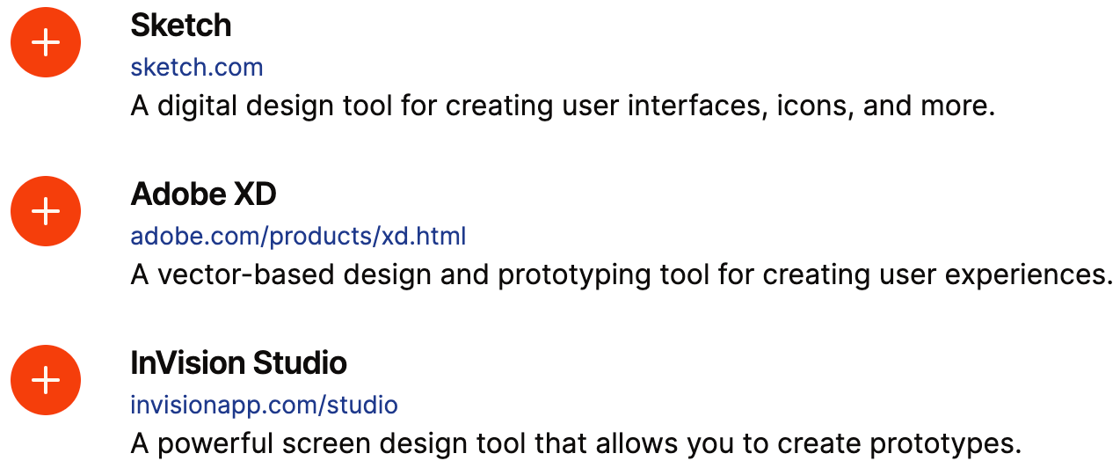1120x468 pixels.
Task: Click the plus icon next to InVision Studio
Action: point(46,380)
